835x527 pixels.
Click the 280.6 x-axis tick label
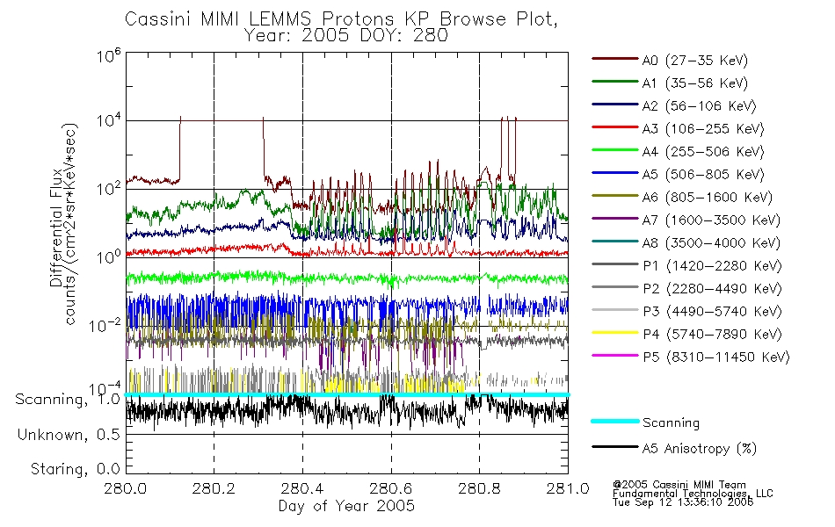[391, 488]
